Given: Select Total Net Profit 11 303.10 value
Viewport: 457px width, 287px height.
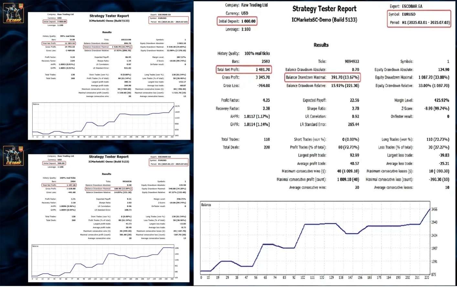Looking at the screenshot, I should (70, 43).
